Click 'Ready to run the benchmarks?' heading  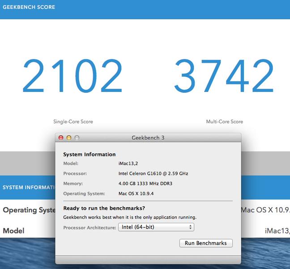coord(104,208)
